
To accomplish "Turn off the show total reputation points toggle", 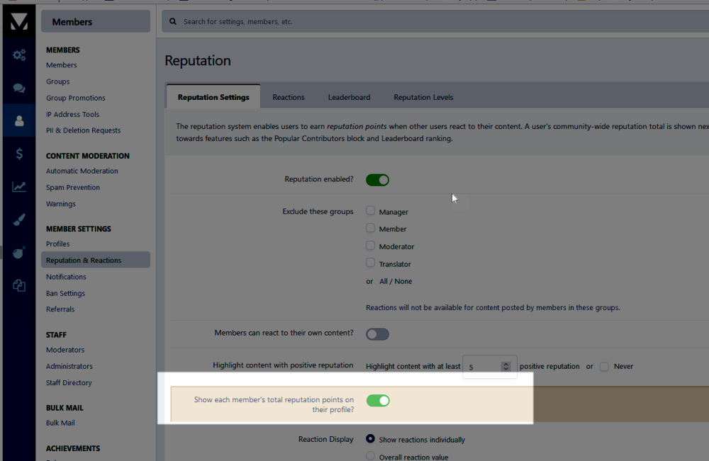I will pos(377,401).
